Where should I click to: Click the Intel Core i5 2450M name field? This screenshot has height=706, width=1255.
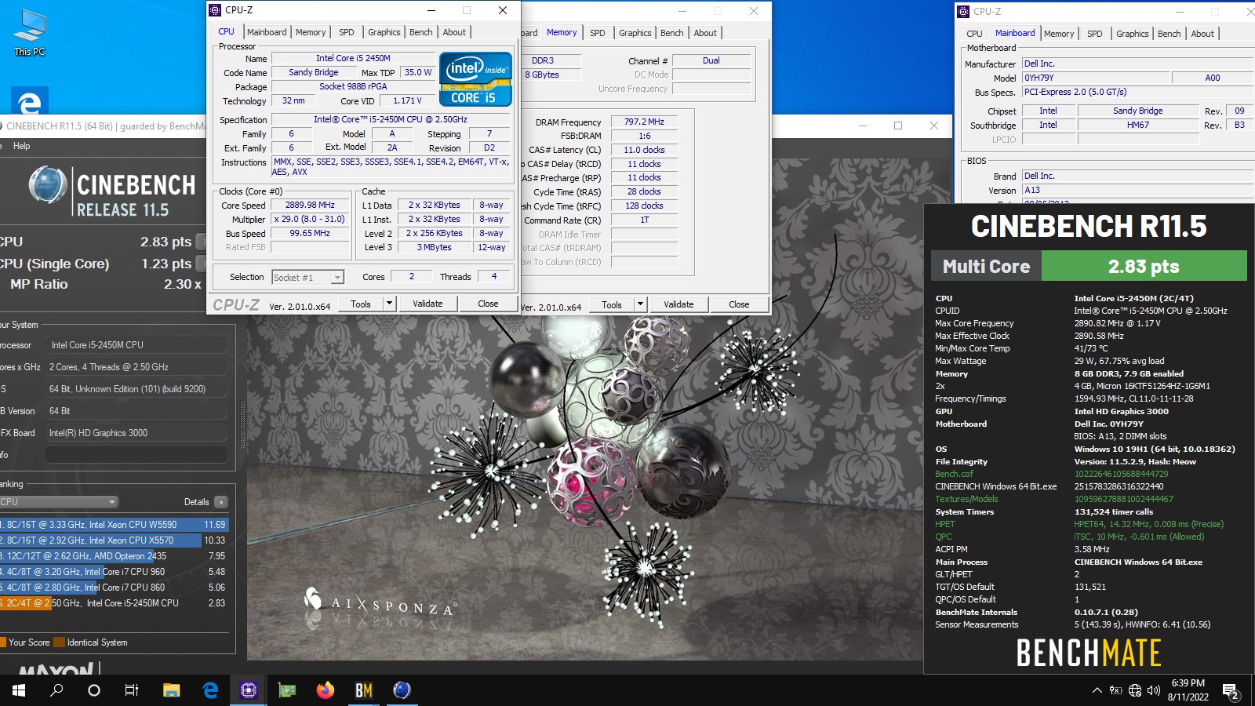tap(353, 58)
